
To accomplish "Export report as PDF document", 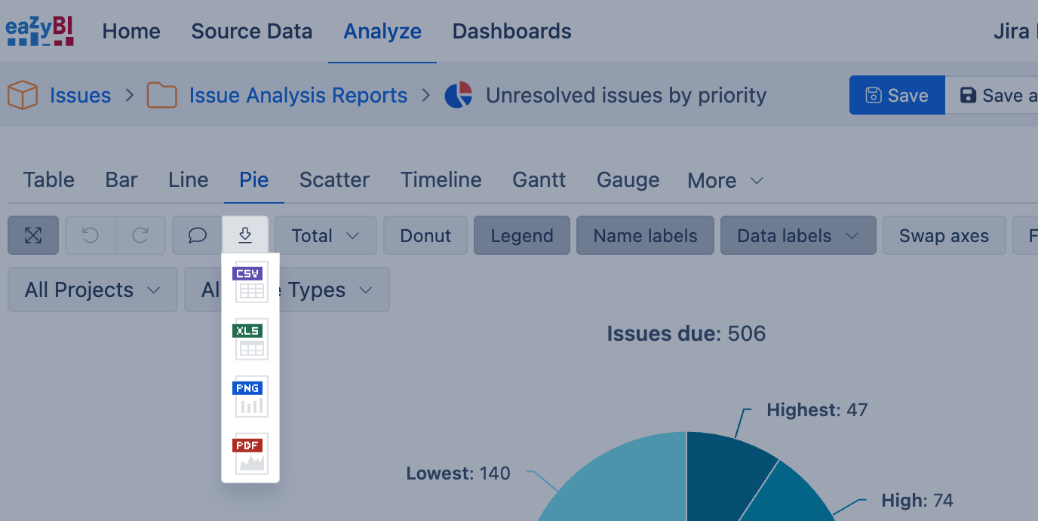I will point(250,454).
